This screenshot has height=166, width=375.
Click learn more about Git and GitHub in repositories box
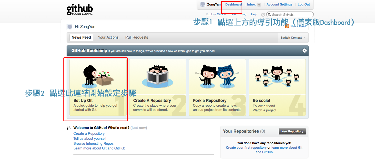click(279, 150)
